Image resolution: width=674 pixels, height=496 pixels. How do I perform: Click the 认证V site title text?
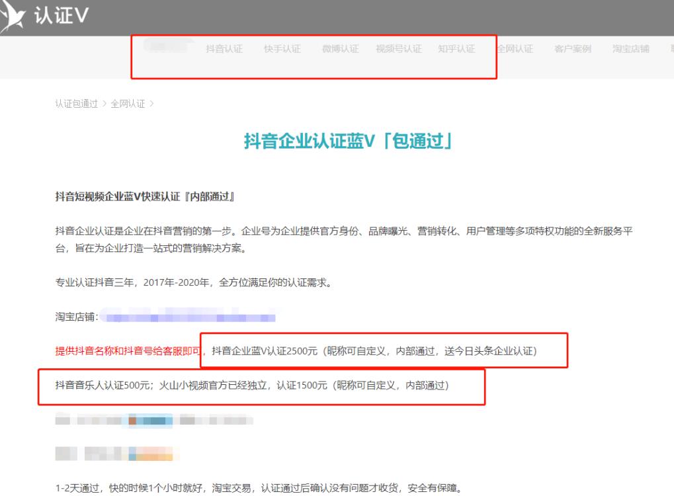(62, 15)
